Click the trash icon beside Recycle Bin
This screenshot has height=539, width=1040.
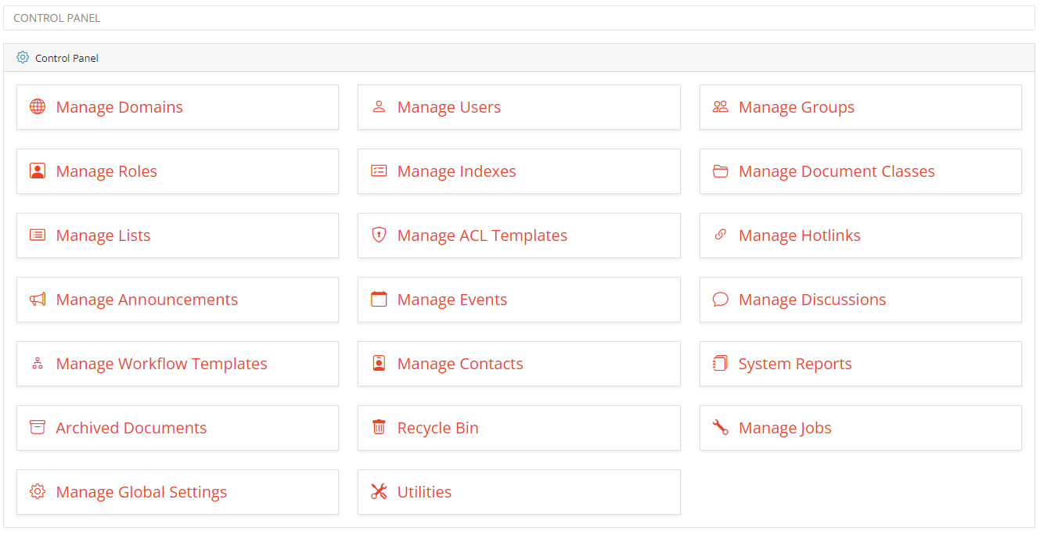coord(379,427)
